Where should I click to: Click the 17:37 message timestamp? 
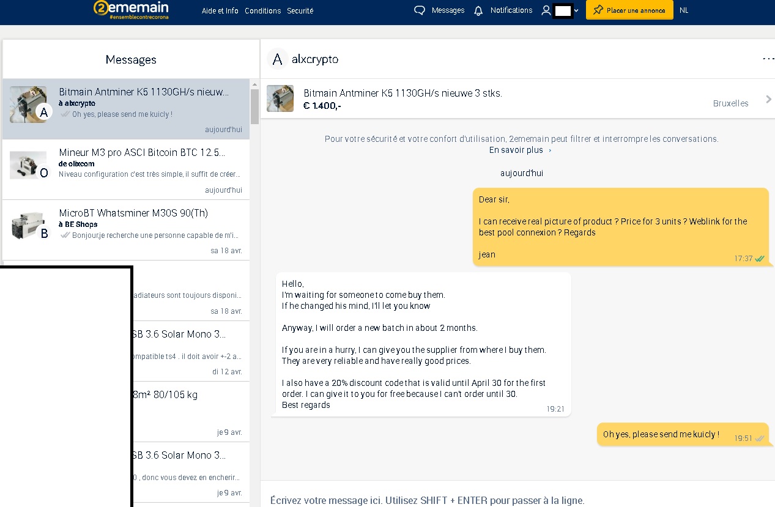pyautogui.click(x=743, y=259)
